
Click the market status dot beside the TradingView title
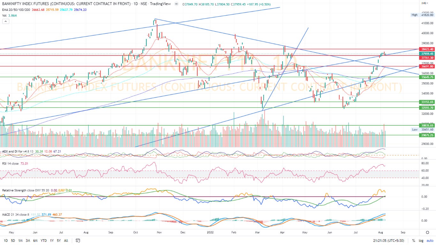coord(176,4)
